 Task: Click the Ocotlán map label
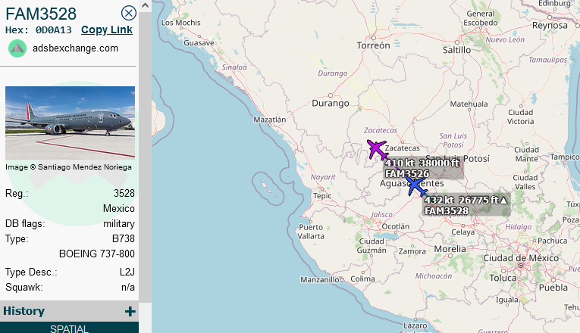click(x=396, y=226)
